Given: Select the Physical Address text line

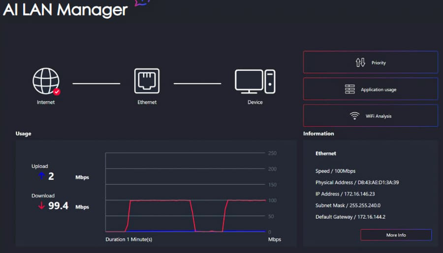Looking at the screenshot, I should click(x=357, y=182).
